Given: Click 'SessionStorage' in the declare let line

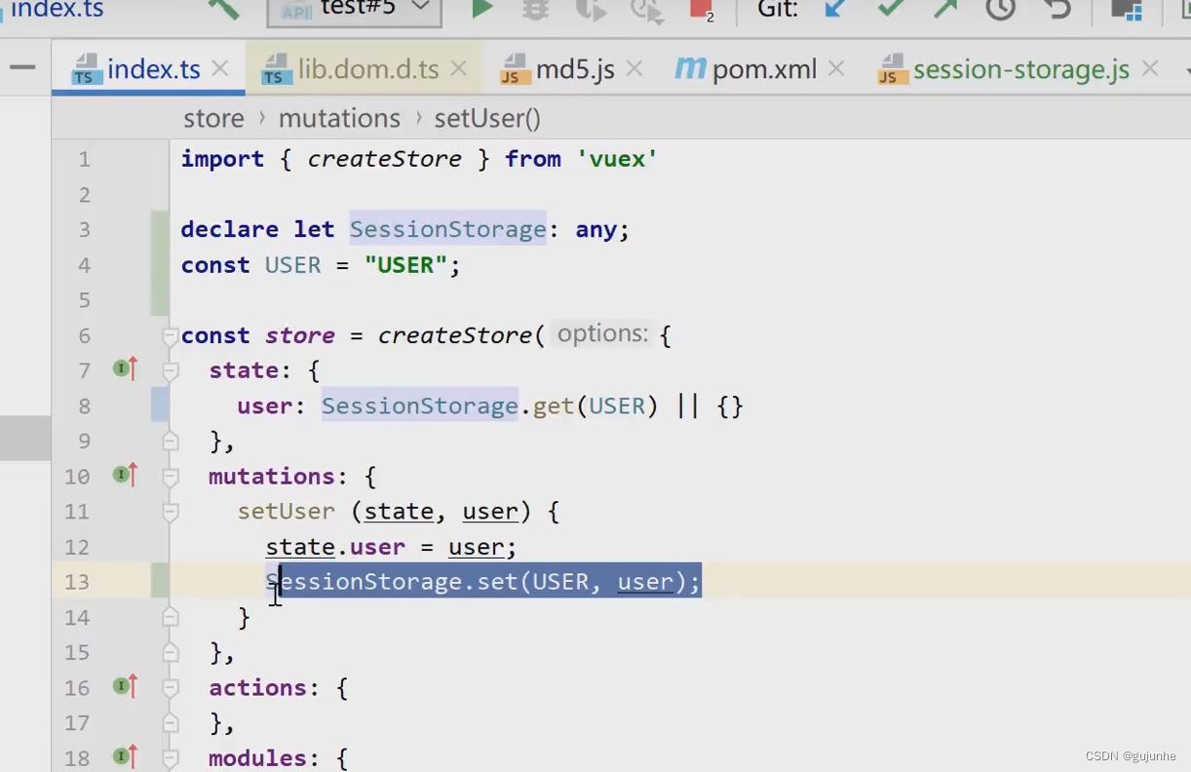Looking at the screenshot, I should pos(448,229).
